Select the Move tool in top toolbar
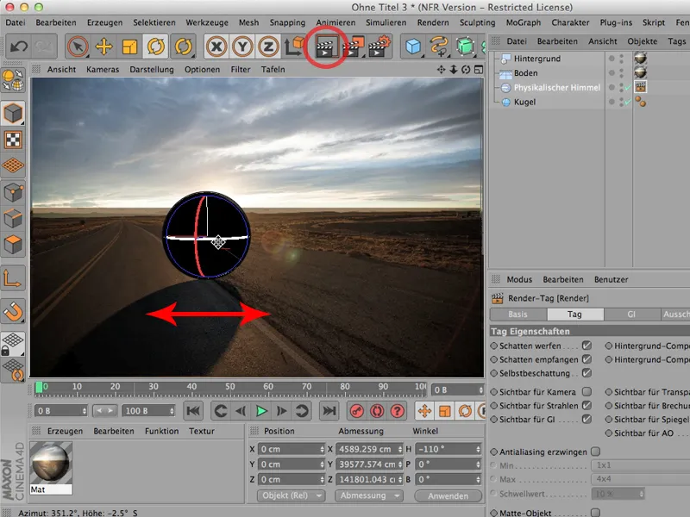Viewport: 690px width, 517px height. coord(103,47)
